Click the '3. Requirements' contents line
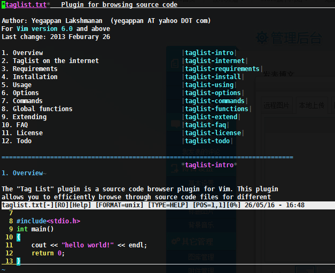Image resolution: width=335 pixels, height=273 pixels. tap(29, 69)
